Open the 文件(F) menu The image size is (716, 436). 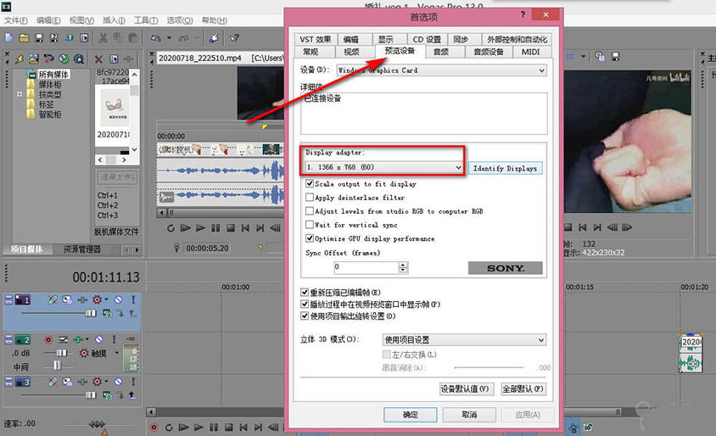[16, 20]
